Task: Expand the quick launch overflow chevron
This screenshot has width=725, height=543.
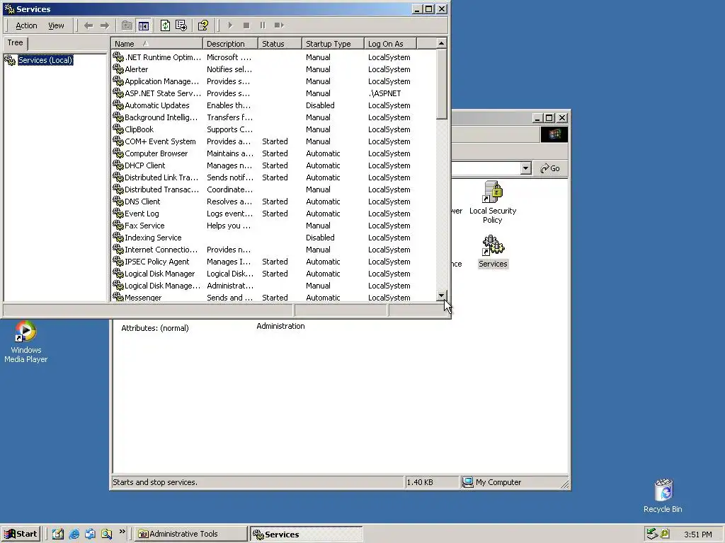Action: click(x=122, y=532)
